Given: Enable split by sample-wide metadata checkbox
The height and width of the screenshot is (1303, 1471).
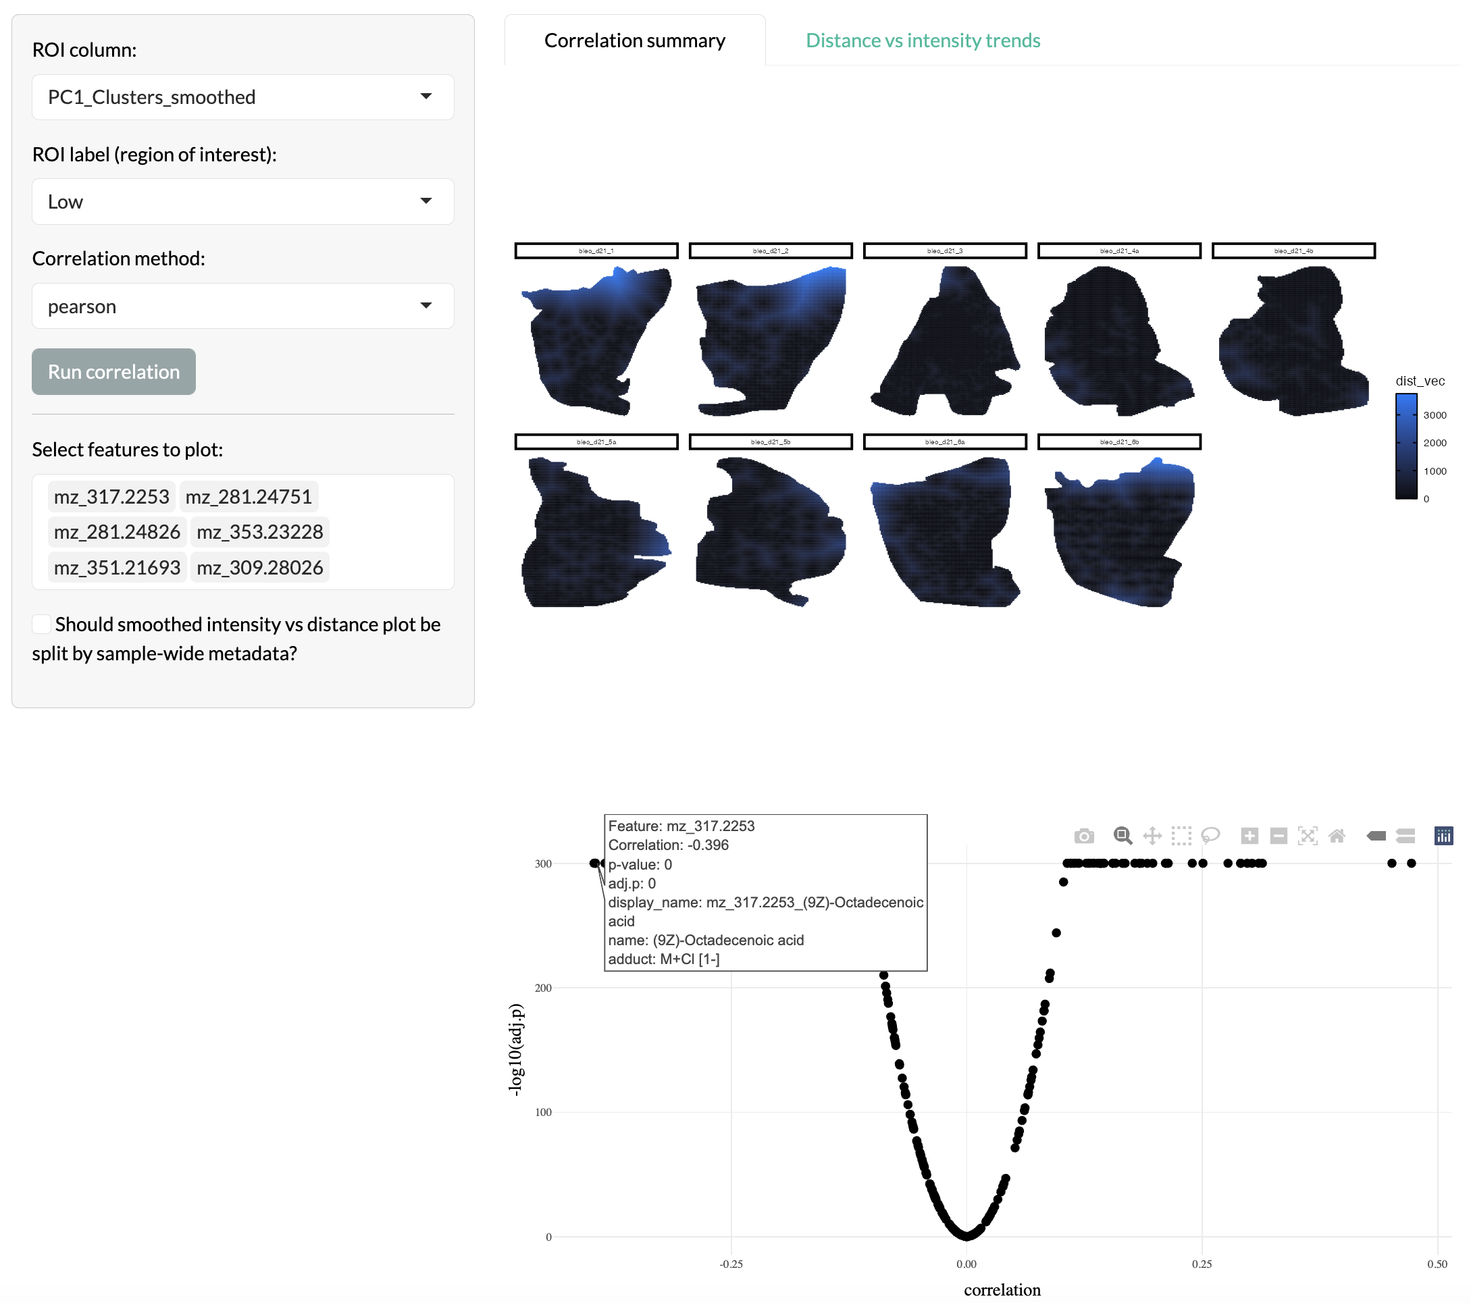Looking at the screenshot, I should tap(42, 624).
